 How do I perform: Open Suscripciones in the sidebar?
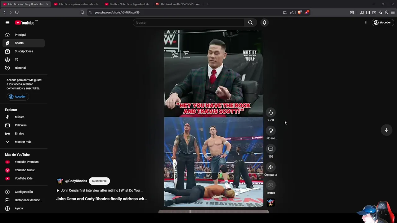(24, 51)
